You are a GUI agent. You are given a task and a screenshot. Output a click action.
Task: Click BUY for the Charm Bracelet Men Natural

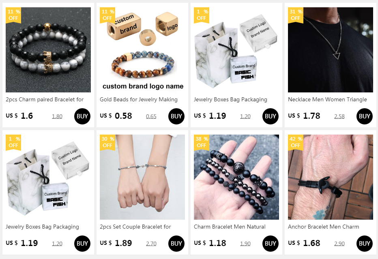pos(270,243)
